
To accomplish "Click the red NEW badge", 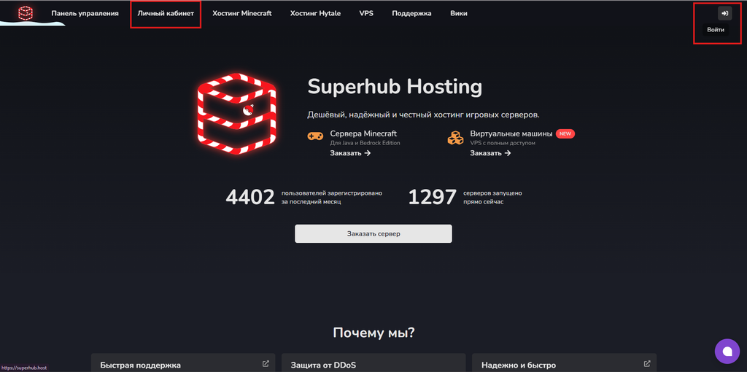I will coord(565,134).
